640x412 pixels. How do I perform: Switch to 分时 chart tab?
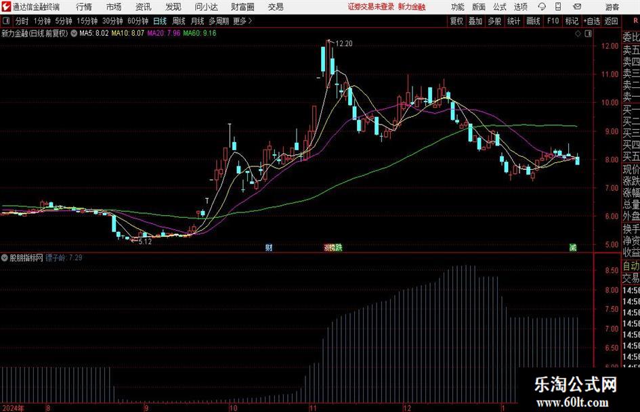22,21
